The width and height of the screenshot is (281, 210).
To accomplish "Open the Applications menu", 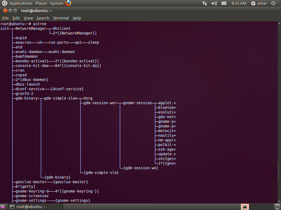I will click(21, 3).
